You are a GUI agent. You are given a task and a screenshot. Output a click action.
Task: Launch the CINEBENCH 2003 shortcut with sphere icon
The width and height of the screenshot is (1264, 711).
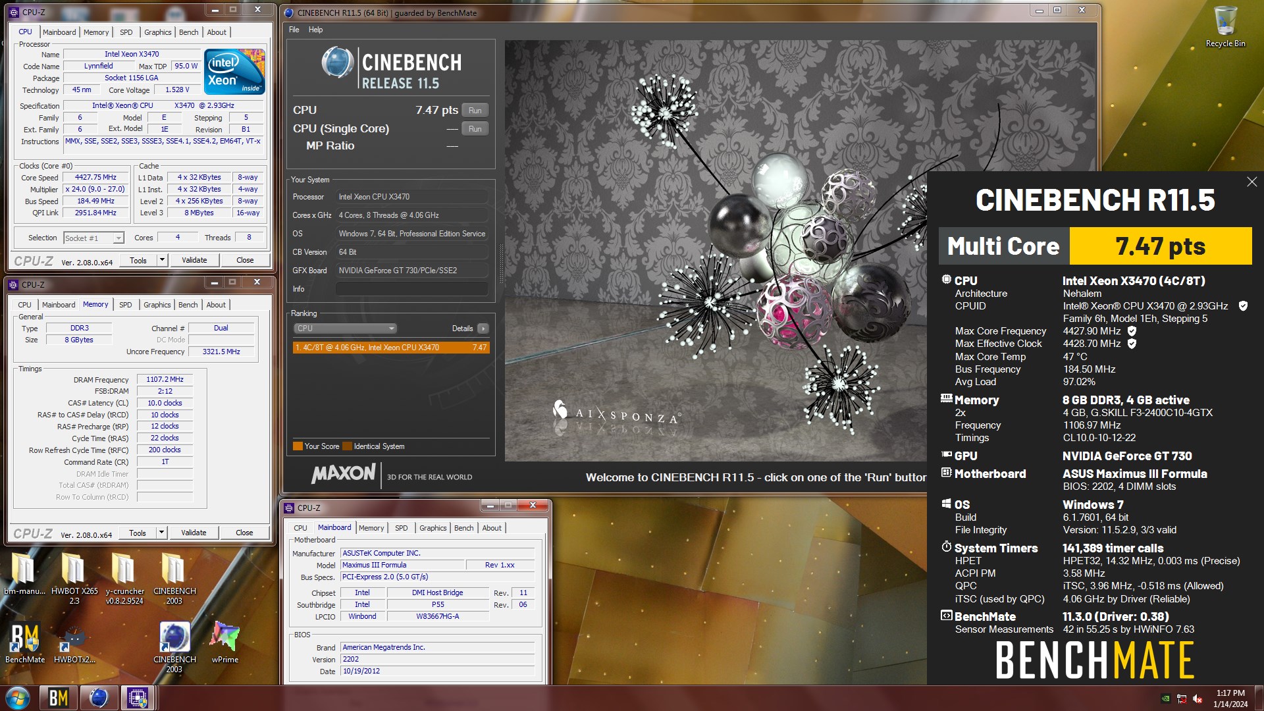[174, 646]
